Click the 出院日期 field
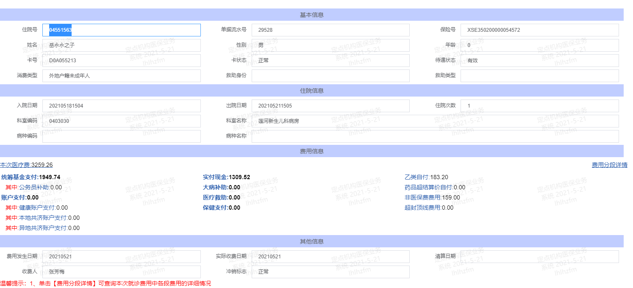Screen dimensions: 633x288 click(x=330, y=106)
